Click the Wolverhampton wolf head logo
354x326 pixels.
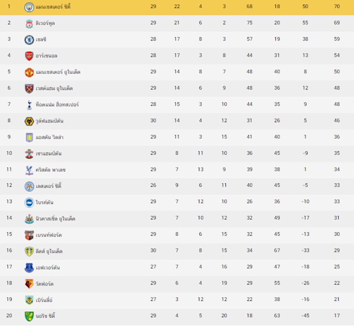pyautogui.click(x=29, y=121)
